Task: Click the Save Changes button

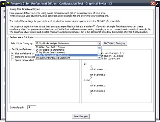Action: tap(81, 116)
